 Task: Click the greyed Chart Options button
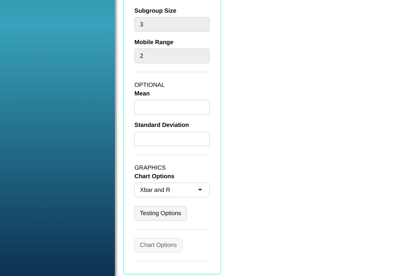click(158, 245)
